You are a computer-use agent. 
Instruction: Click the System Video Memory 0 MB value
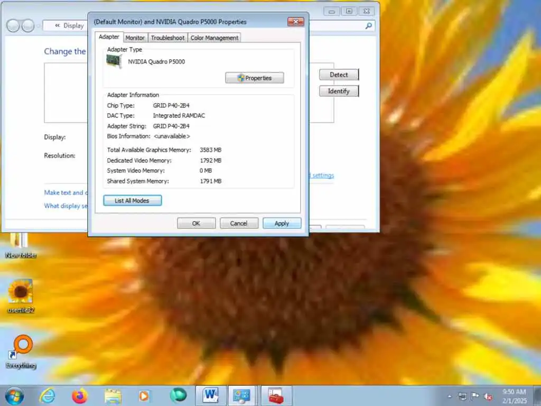pos(206,171)
